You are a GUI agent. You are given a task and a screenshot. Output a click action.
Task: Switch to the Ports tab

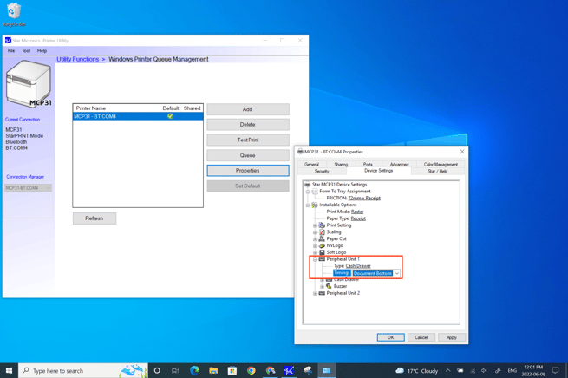[x=368, y=165]
